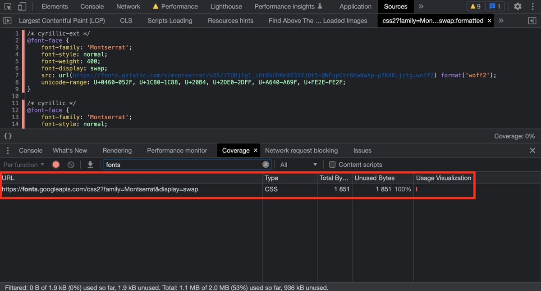The image size is (541, 291).
Task: Sort by Unused Bytes column header
Action: coord(383,178)
